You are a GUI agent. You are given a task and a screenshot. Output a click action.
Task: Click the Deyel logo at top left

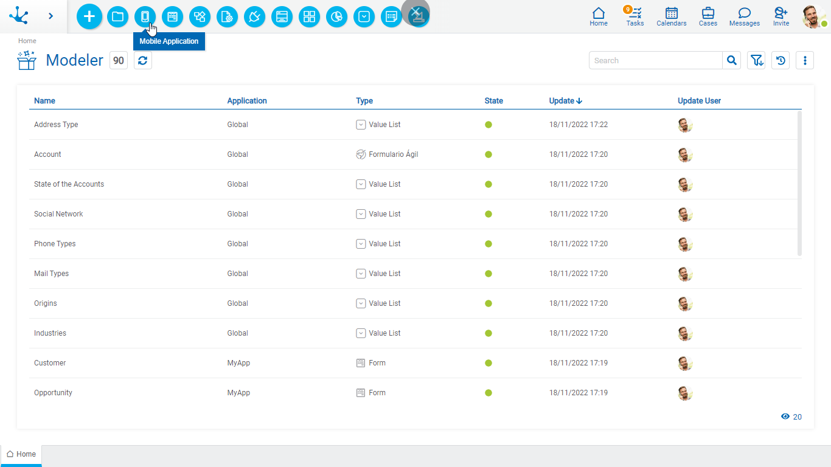click(x=19, y=16)
